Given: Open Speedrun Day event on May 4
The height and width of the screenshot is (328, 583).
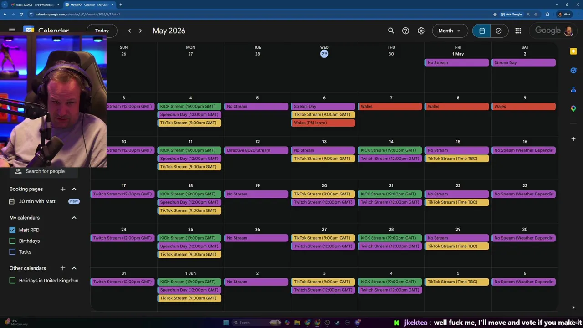Looking at the screenshot, I should [189, 115].
